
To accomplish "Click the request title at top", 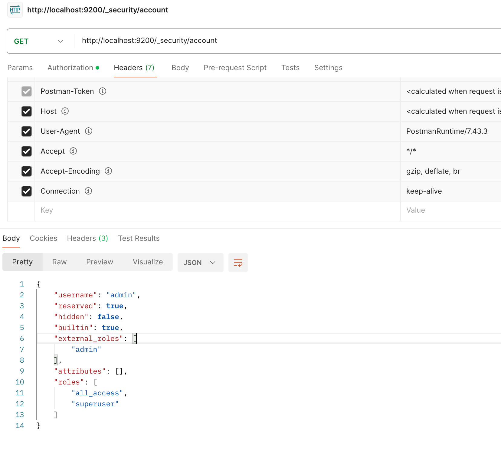I will (97, 10).
